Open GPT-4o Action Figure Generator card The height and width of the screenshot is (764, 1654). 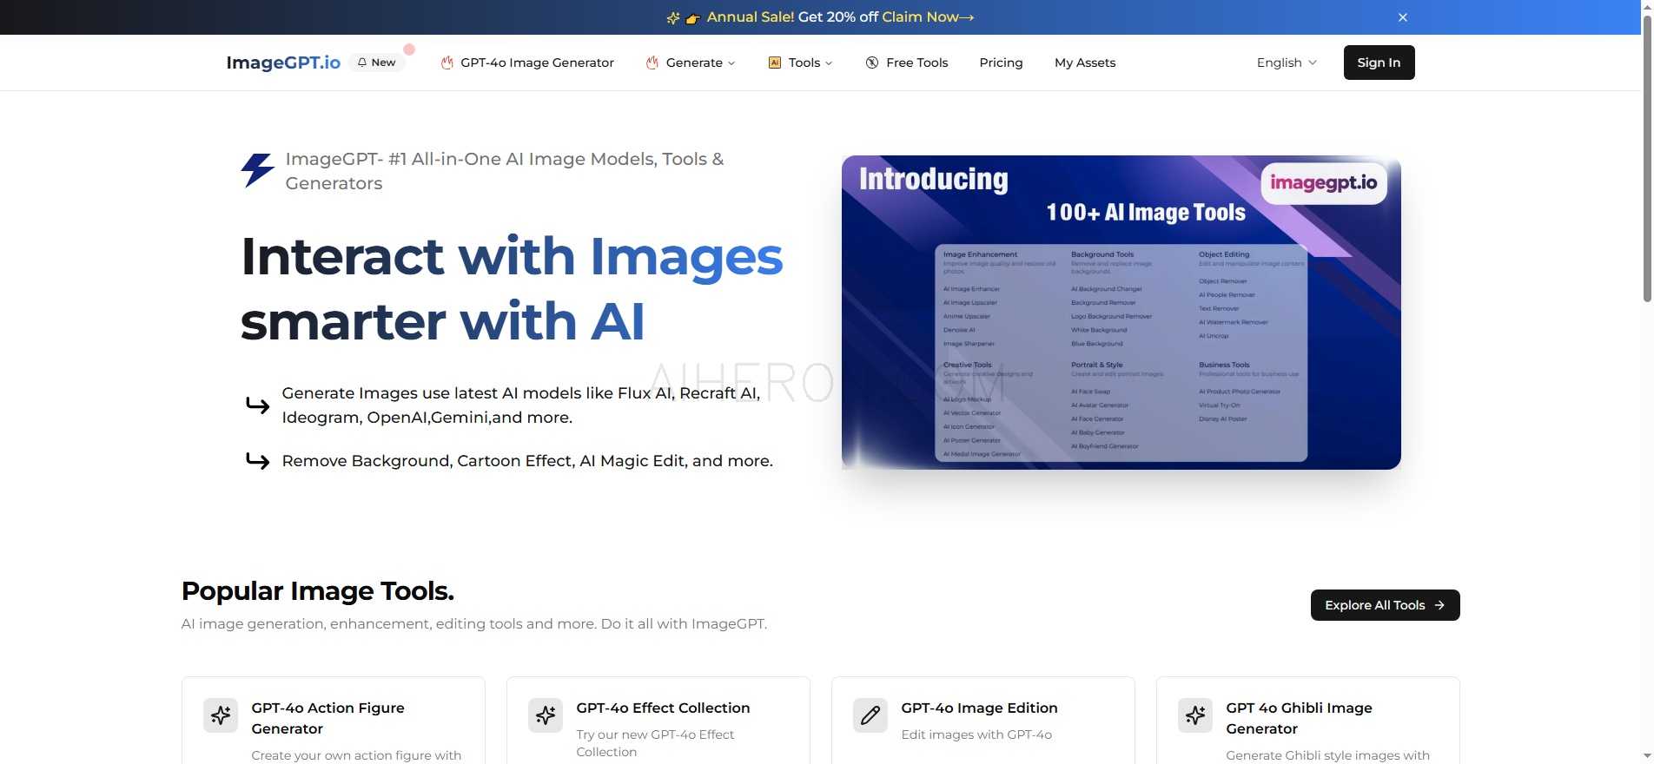[334, 721]
